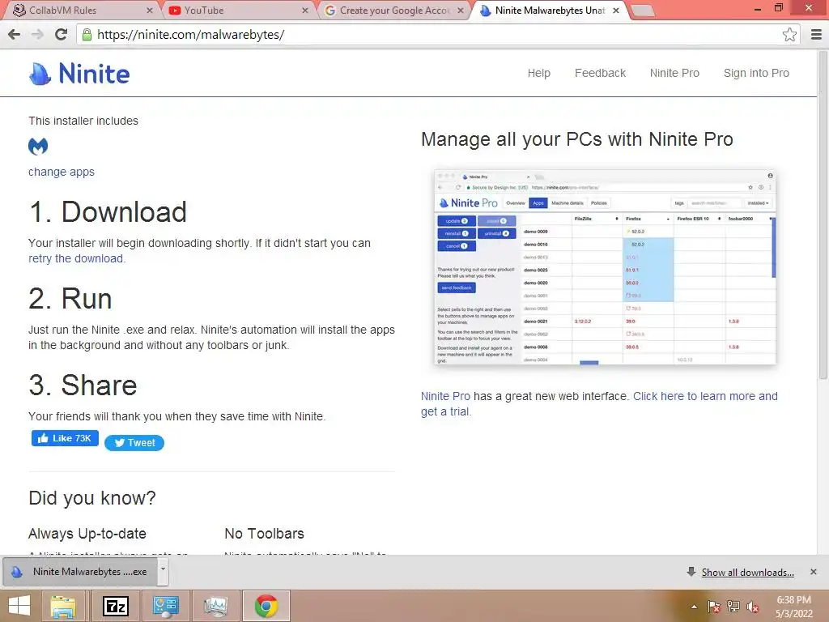
Task: Open the resource monitor taskbar icon
Action: (x=215, y=606)
